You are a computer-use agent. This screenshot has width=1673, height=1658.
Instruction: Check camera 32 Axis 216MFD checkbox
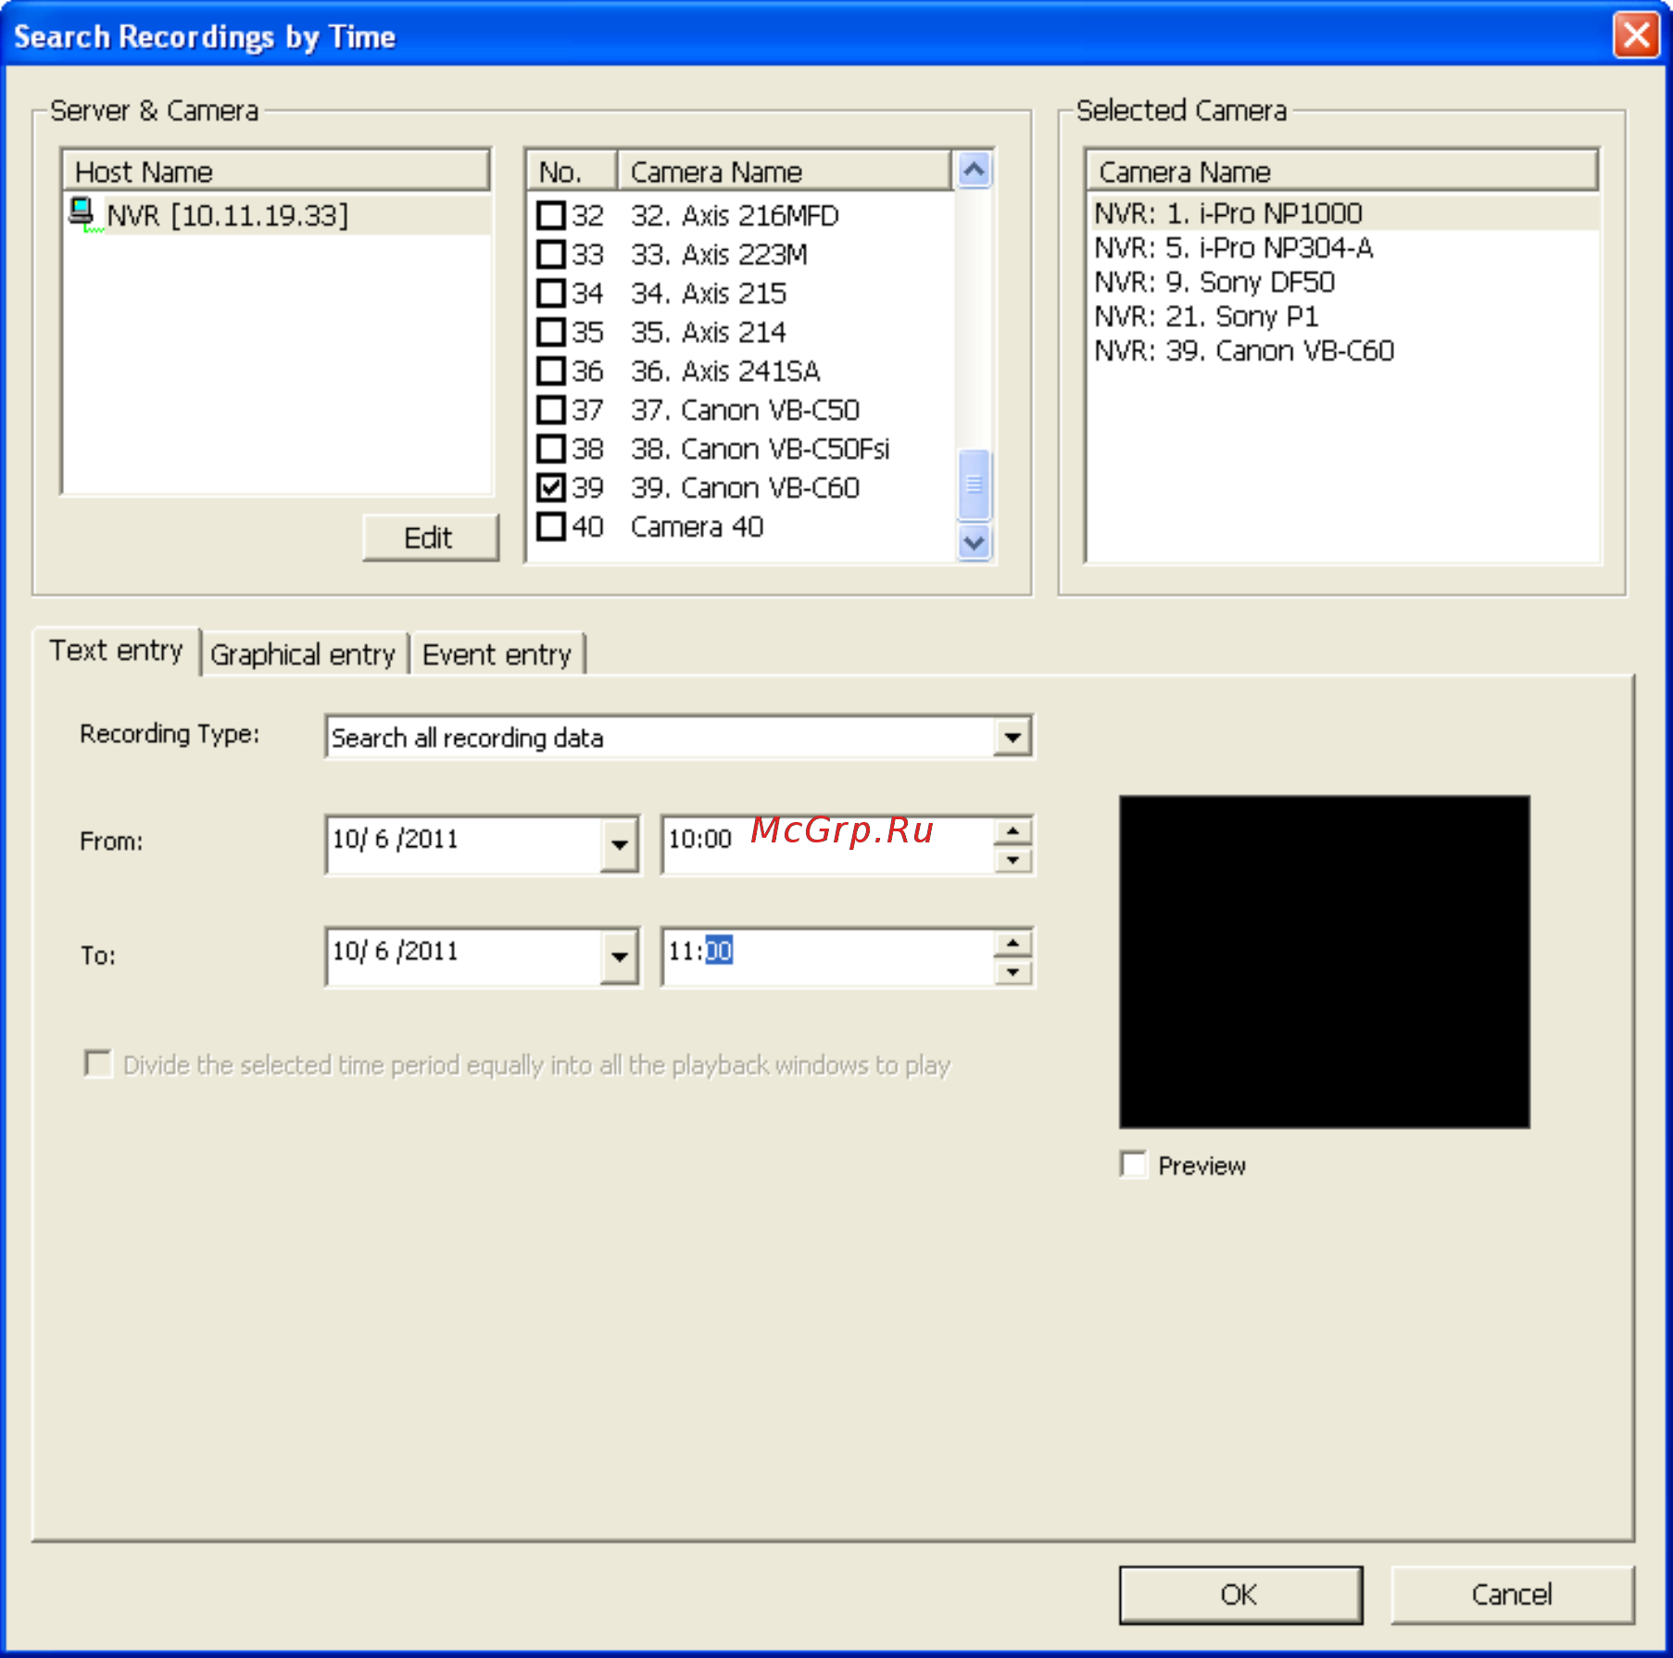coord(551,216)
